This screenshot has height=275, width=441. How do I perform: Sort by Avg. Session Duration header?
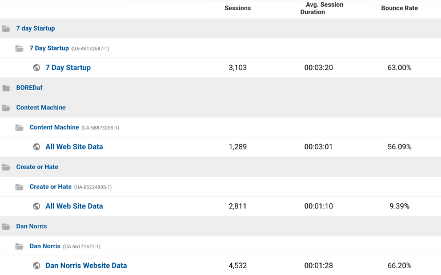coord(322,8)
